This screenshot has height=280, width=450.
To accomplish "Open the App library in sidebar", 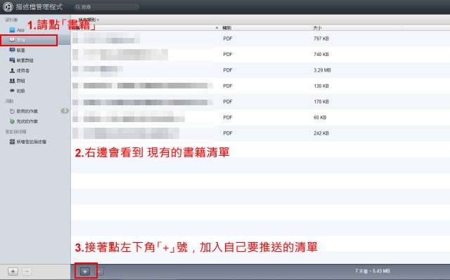I will pos(17,29).
